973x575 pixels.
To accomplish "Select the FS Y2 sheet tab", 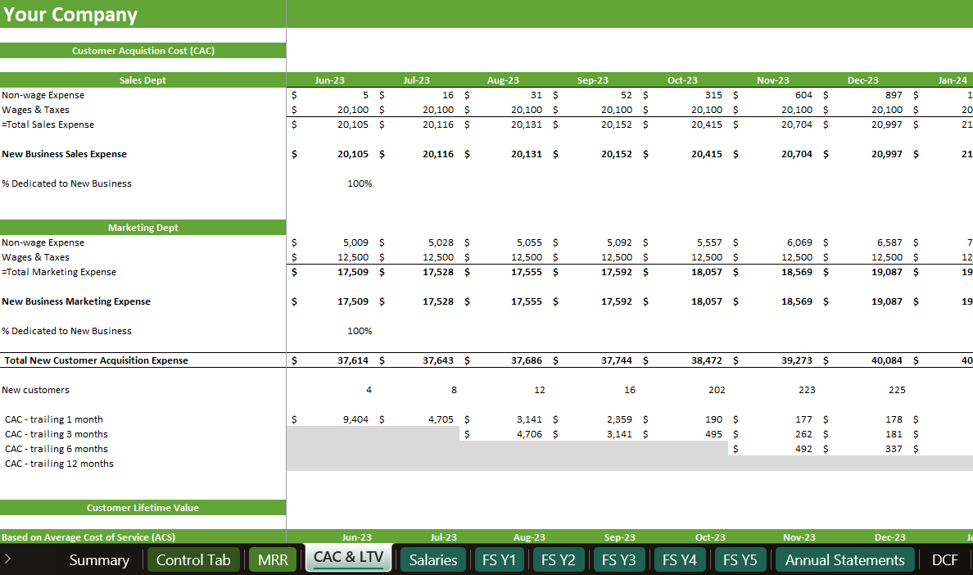I will click(559, 559).
